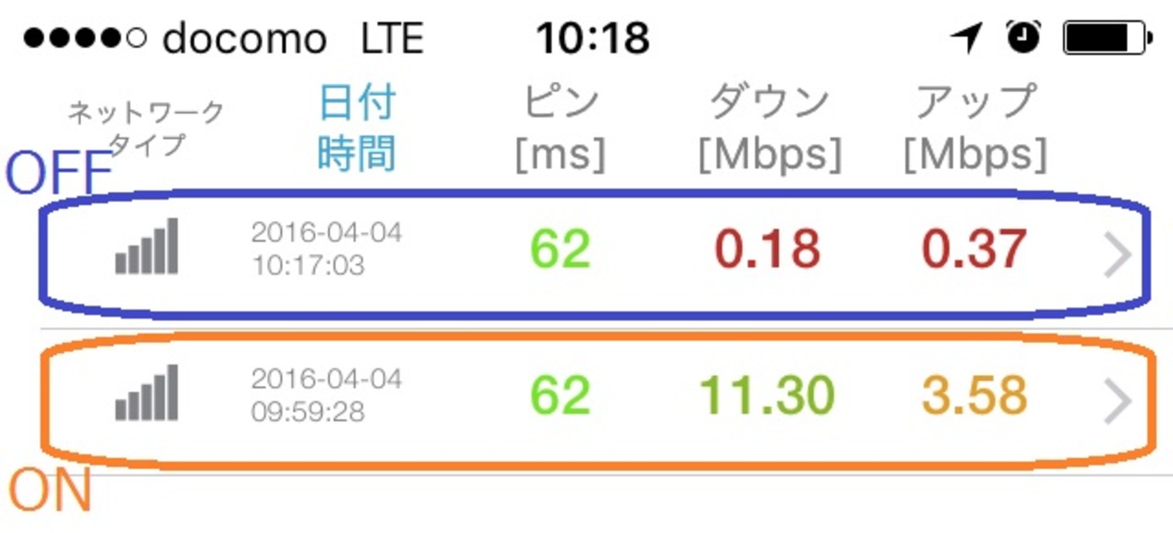Expand the 09:59:28 result chevron
Image resolution: width=1173 pixels, height=533 pixels.
coord(1117,402)
